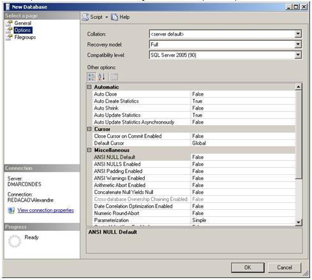This screenshot has height=280, width=312.
Task: Select Close Cursor on Commit Enabled row
Action: 194,136
